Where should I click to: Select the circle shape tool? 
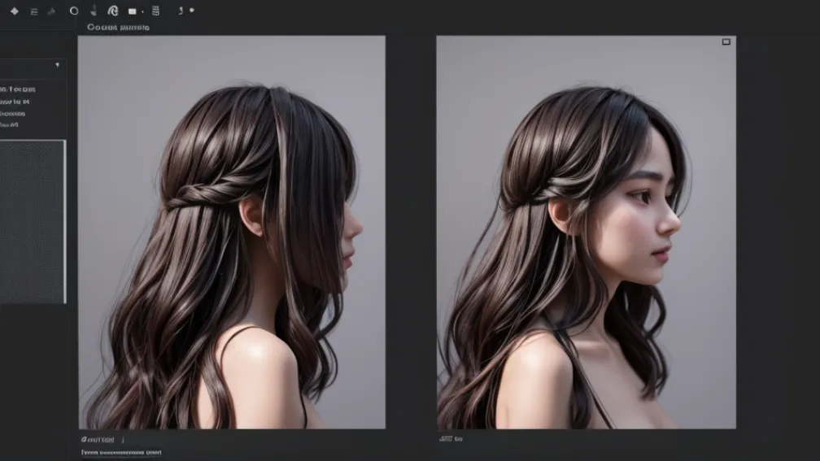tap(74, 11)
